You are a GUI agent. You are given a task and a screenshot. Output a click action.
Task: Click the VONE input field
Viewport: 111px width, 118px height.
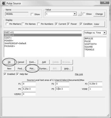coord(96,89)
